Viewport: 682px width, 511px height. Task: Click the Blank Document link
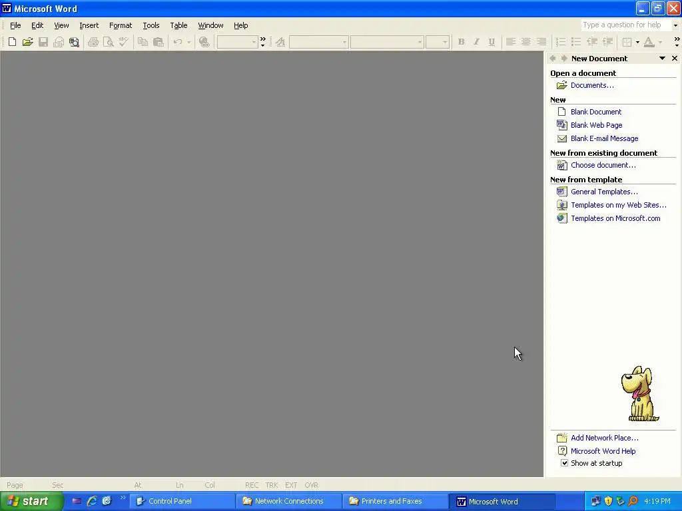click(x=596, y=112)
